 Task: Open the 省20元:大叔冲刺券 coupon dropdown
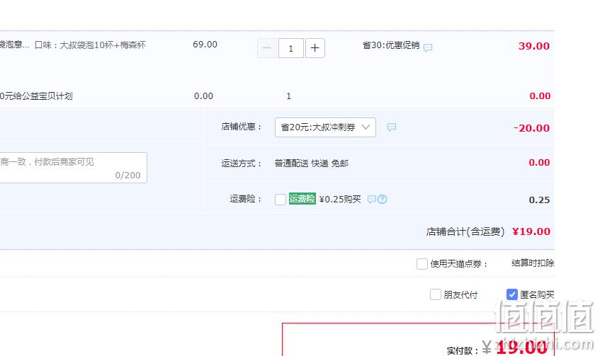coord(325,127)
